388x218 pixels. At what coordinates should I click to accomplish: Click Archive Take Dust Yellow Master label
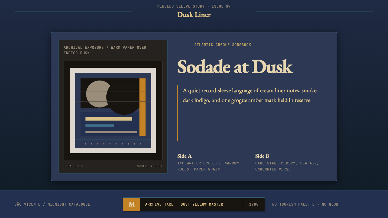point(184,204)
